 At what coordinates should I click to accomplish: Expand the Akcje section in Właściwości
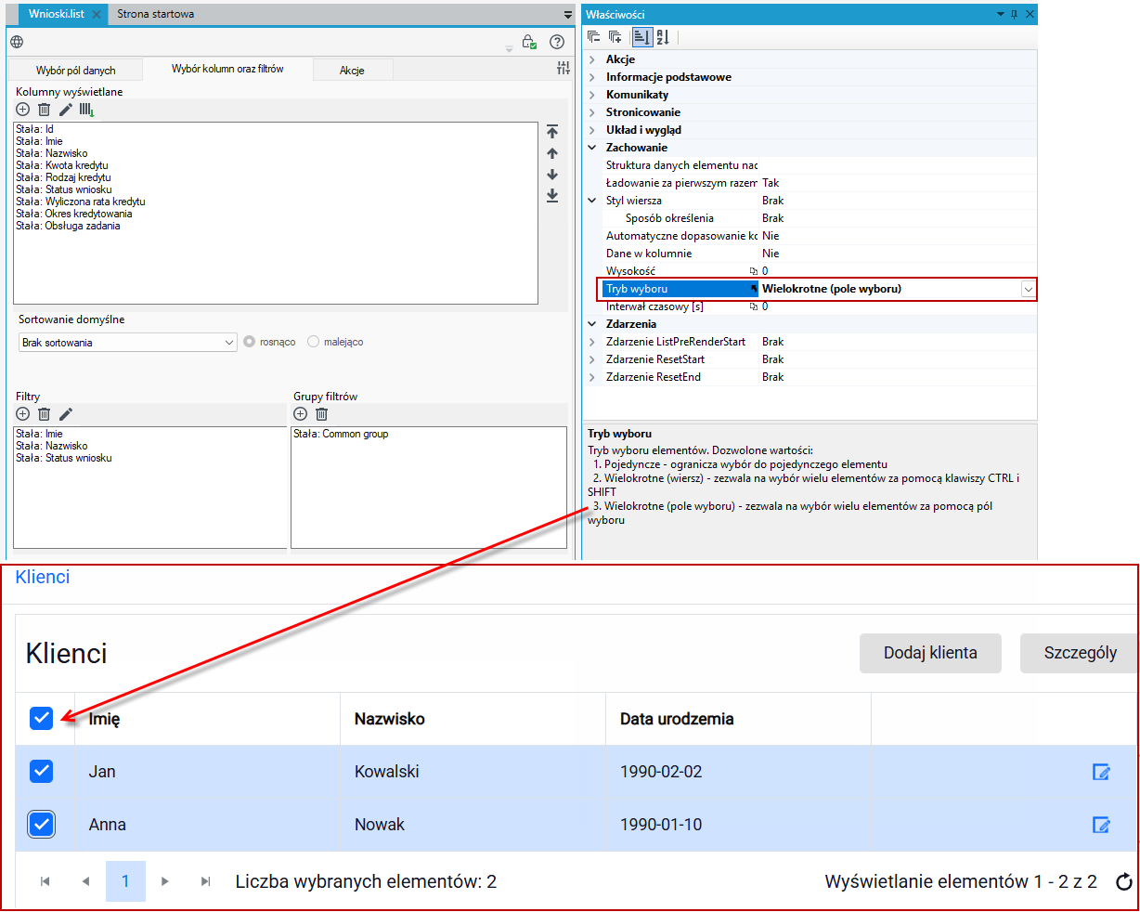(x=593, y=59)
